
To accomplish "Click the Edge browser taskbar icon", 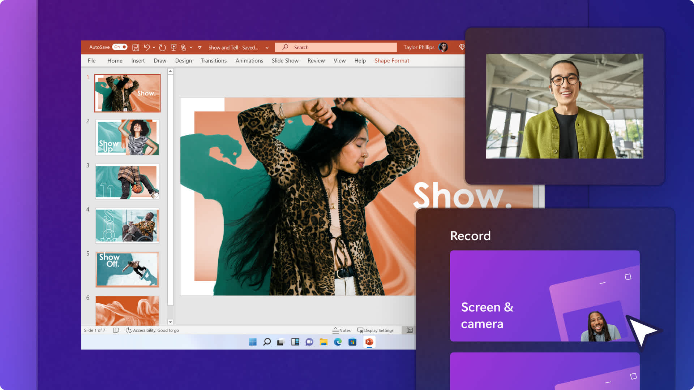I will (x=338, y=342).
